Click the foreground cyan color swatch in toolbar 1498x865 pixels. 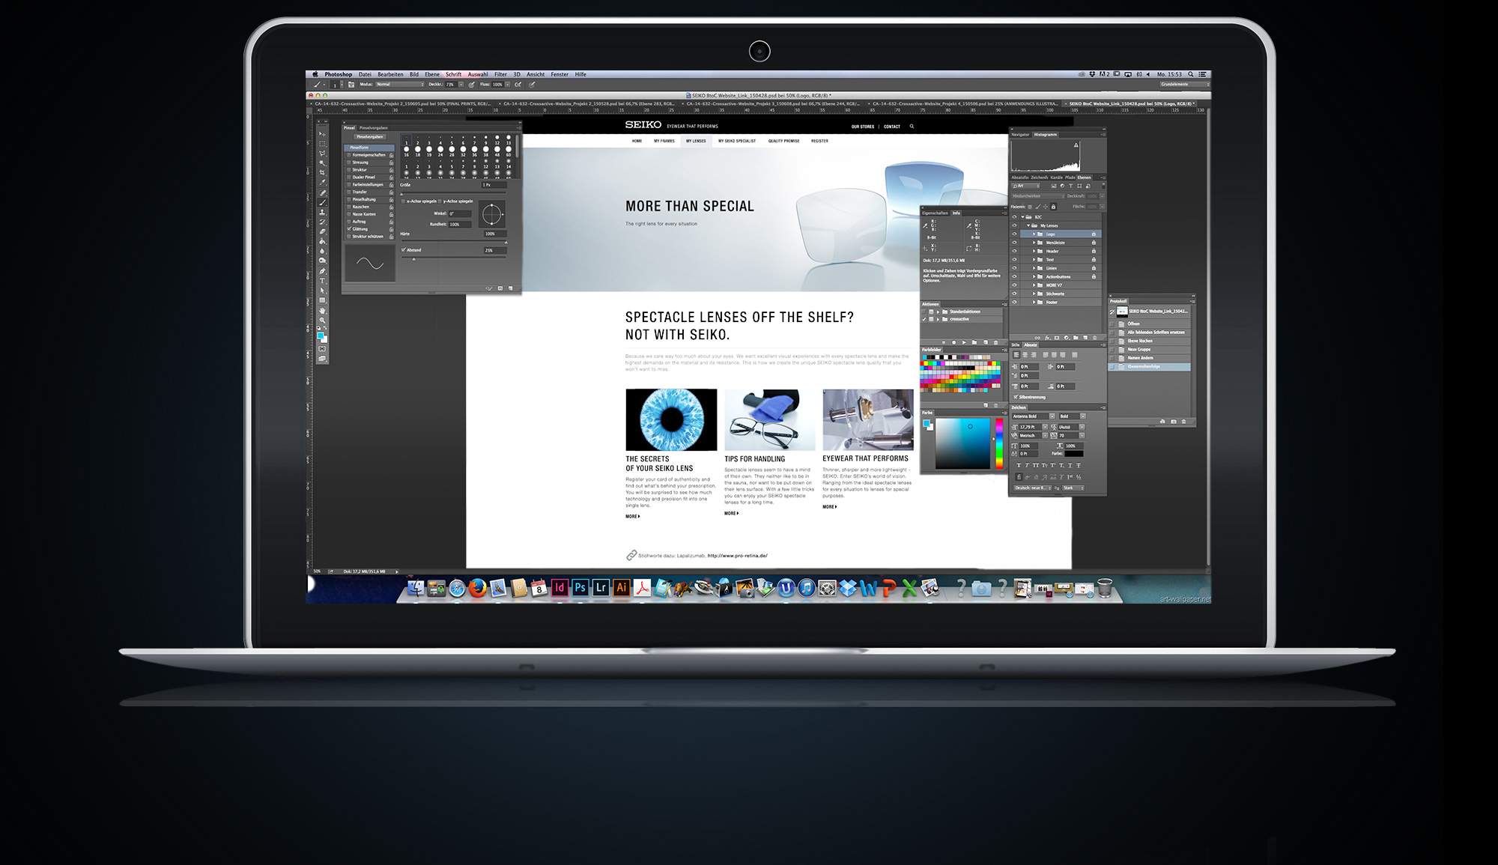tap(321, 336)
